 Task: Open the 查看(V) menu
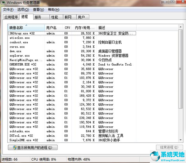click(39, 10)
